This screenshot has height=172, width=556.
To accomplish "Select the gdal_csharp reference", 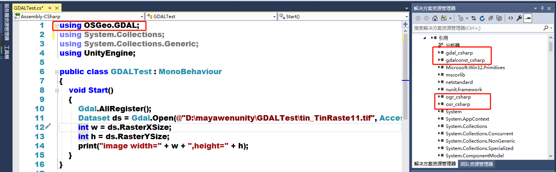I will click(459, 53).
